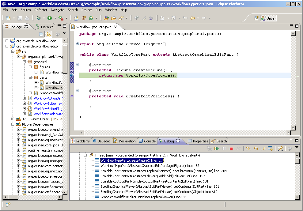Screen dimensions: 303x211
Task: Click the green Run button in toolbar
Action: click(49, 18)
